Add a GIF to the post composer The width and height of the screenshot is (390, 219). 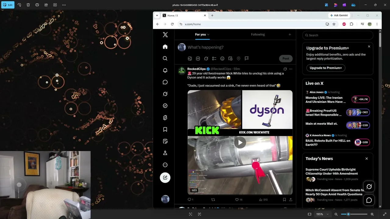[x=198, y=58]
